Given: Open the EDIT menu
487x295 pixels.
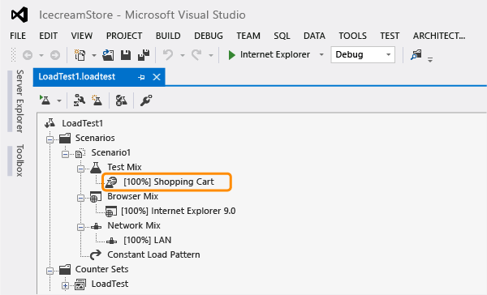Looking at the screenshot, I should pyautogui.click(x=48, y=36).
